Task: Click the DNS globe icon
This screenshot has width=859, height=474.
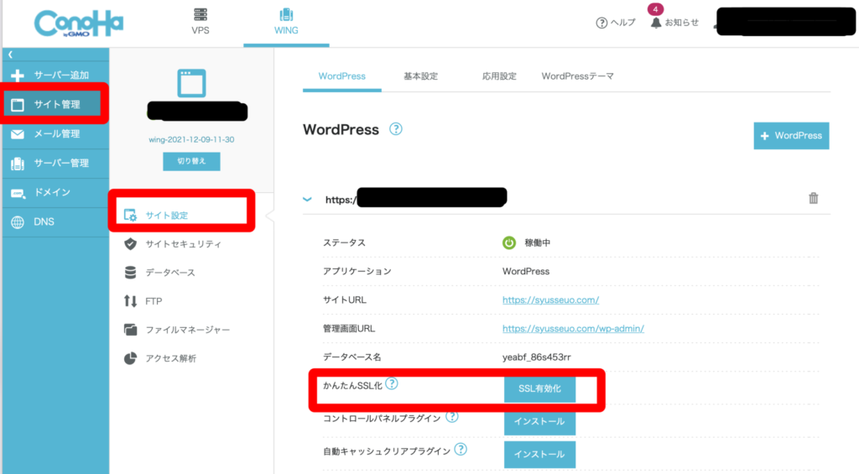Action: point(18,222)
